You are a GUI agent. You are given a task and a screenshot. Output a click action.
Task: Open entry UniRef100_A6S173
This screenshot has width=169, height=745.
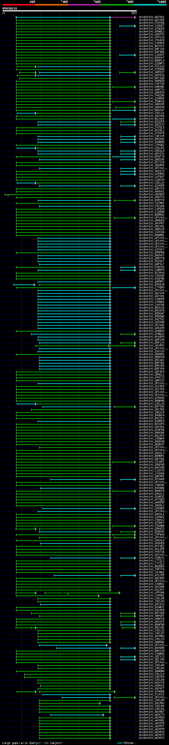152,171
